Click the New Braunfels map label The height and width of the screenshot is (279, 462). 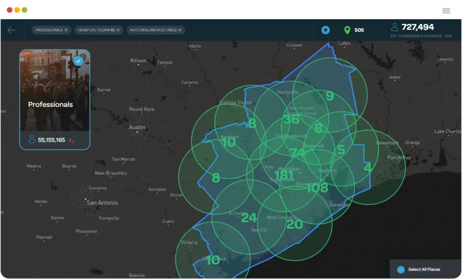click(111, 173)
